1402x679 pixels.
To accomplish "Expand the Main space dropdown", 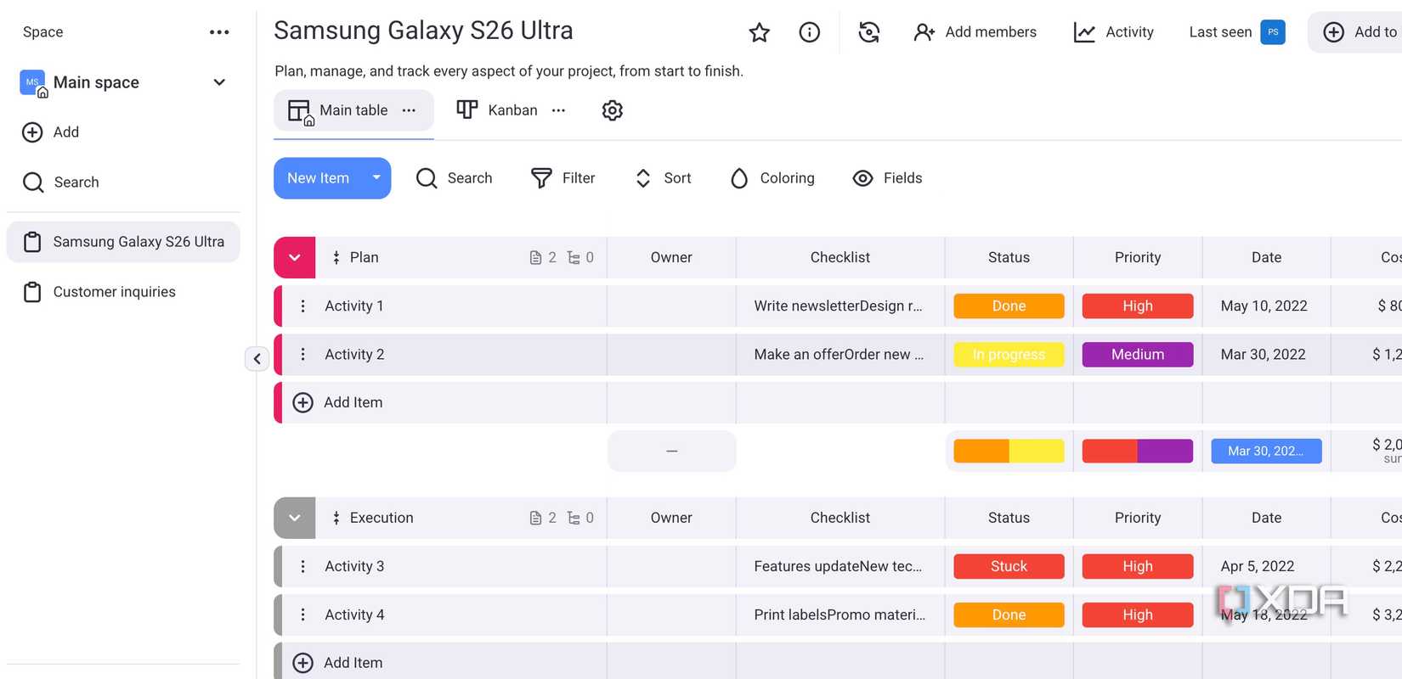I will pos(219,82).
